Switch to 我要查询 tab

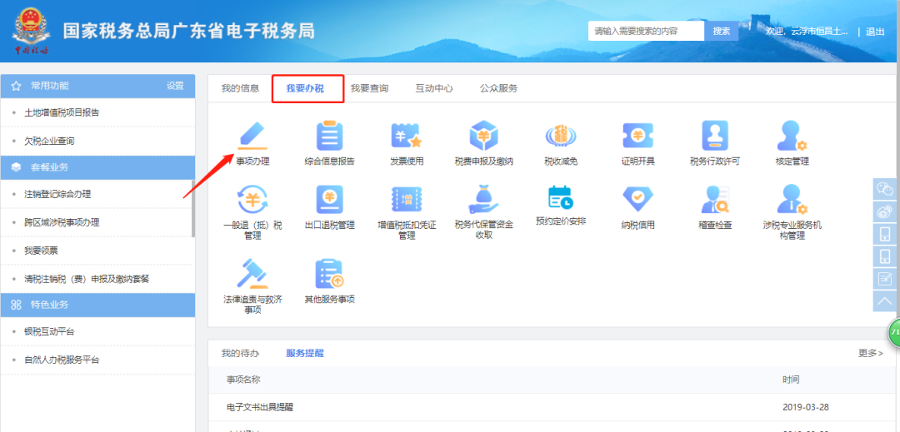pyautogui.click(x=370, y=88)
